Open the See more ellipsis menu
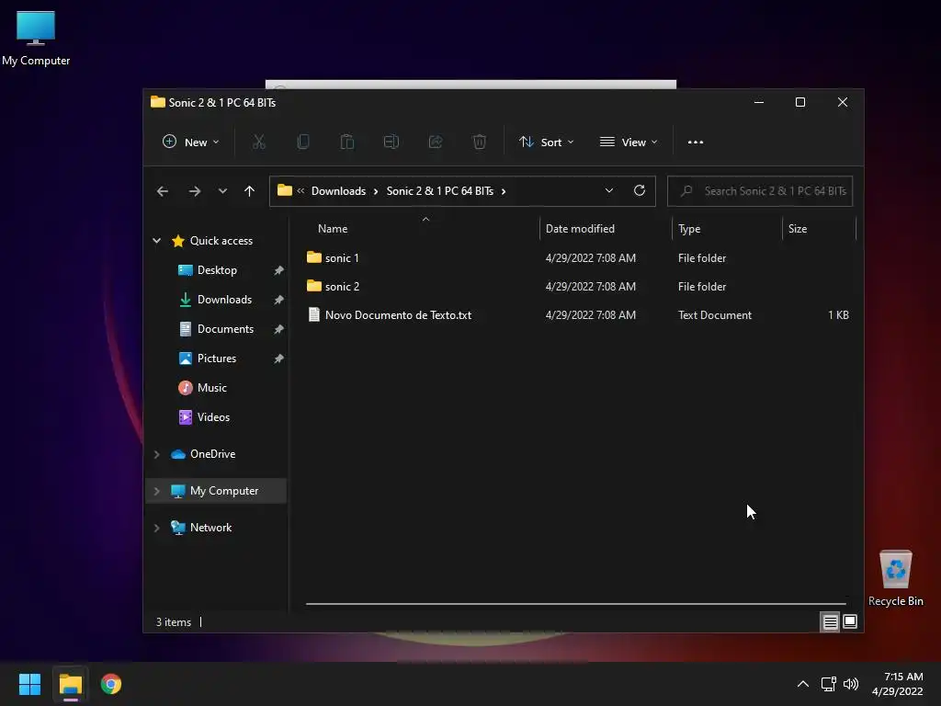The height and width of the screenshot is (706, 941). coord(696,142)
